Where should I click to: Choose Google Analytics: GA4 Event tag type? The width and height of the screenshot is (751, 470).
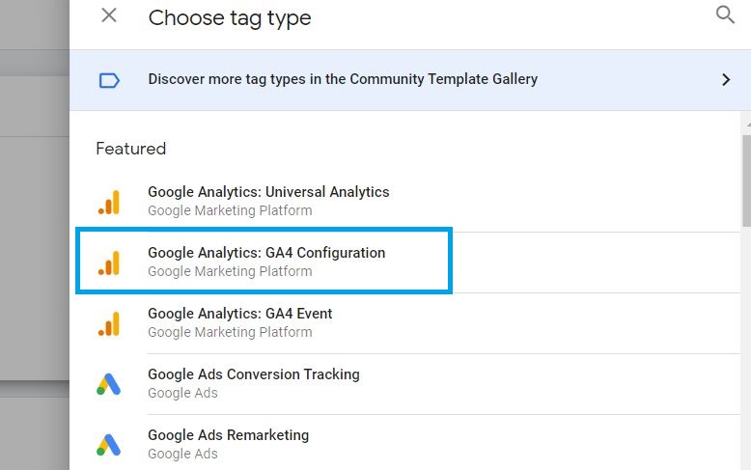click(x=405, y=323)
